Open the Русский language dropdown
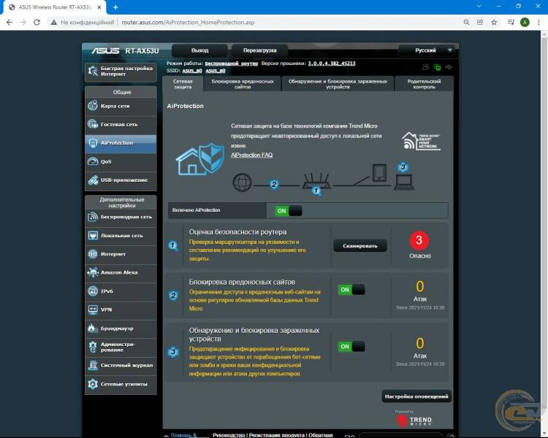 click(x=428, y=50)
